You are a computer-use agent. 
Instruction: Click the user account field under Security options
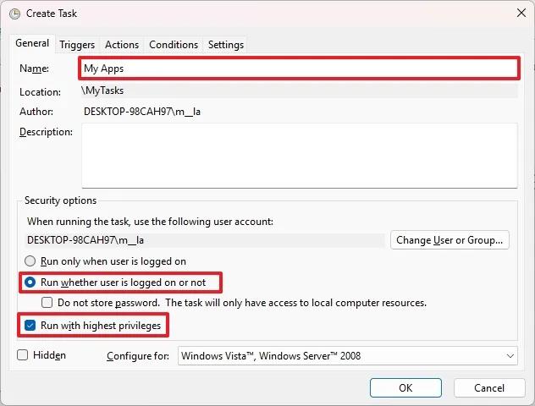pos(205,240)
